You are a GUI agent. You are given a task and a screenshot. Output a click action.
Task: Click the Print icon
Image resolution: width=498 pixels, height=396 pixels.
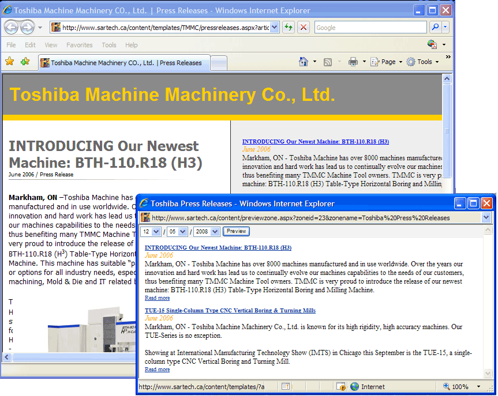(353, 62)
